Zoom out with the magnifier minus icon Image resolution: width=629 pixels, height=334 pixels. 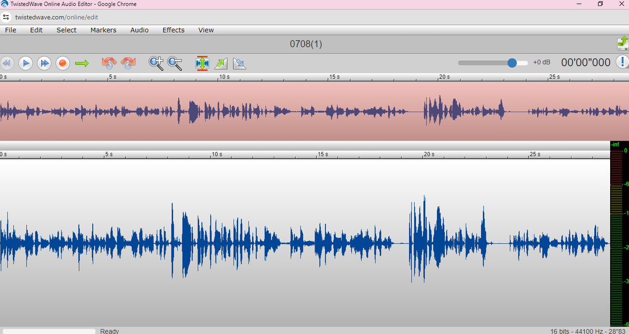175,63
